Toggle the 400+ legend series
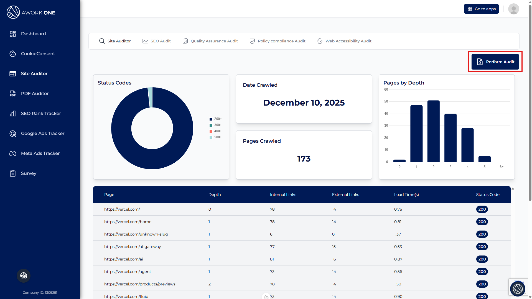The width and height of the screenshot is (532, 299). [x=216, y=131]
